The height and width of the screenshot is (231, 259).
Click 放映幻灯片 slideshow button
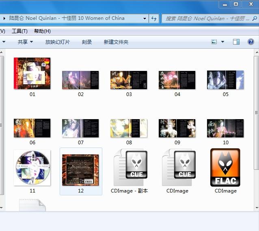58,42
